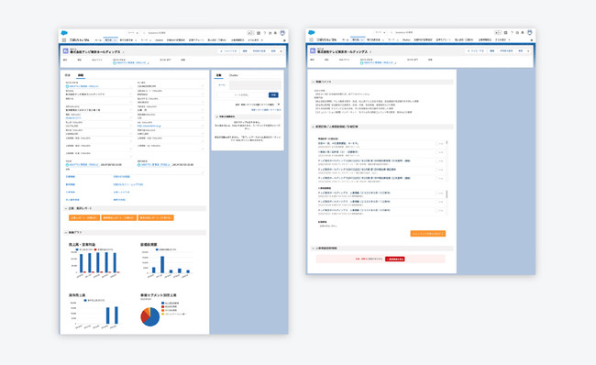Open the App Launcher grid in left window
The width and height of the screenshot is (596, 365).
click(64, 40)
